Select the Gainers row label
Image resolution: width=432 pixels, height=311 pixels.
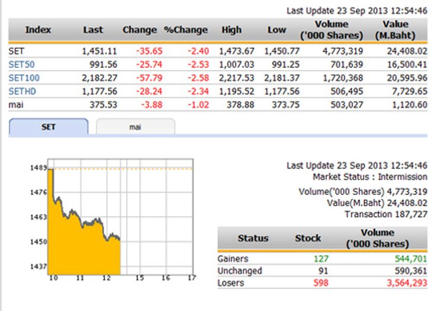233,259
